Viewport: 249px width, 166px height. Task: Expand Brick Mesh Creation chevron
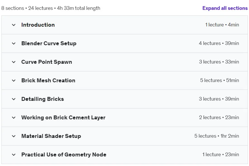coord(14,80)
